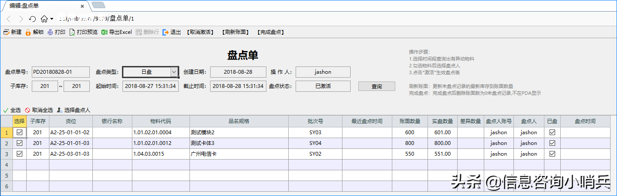Click the 物料代码 column header
Viewport: 617px width, 196px height.
coord(161,121)
